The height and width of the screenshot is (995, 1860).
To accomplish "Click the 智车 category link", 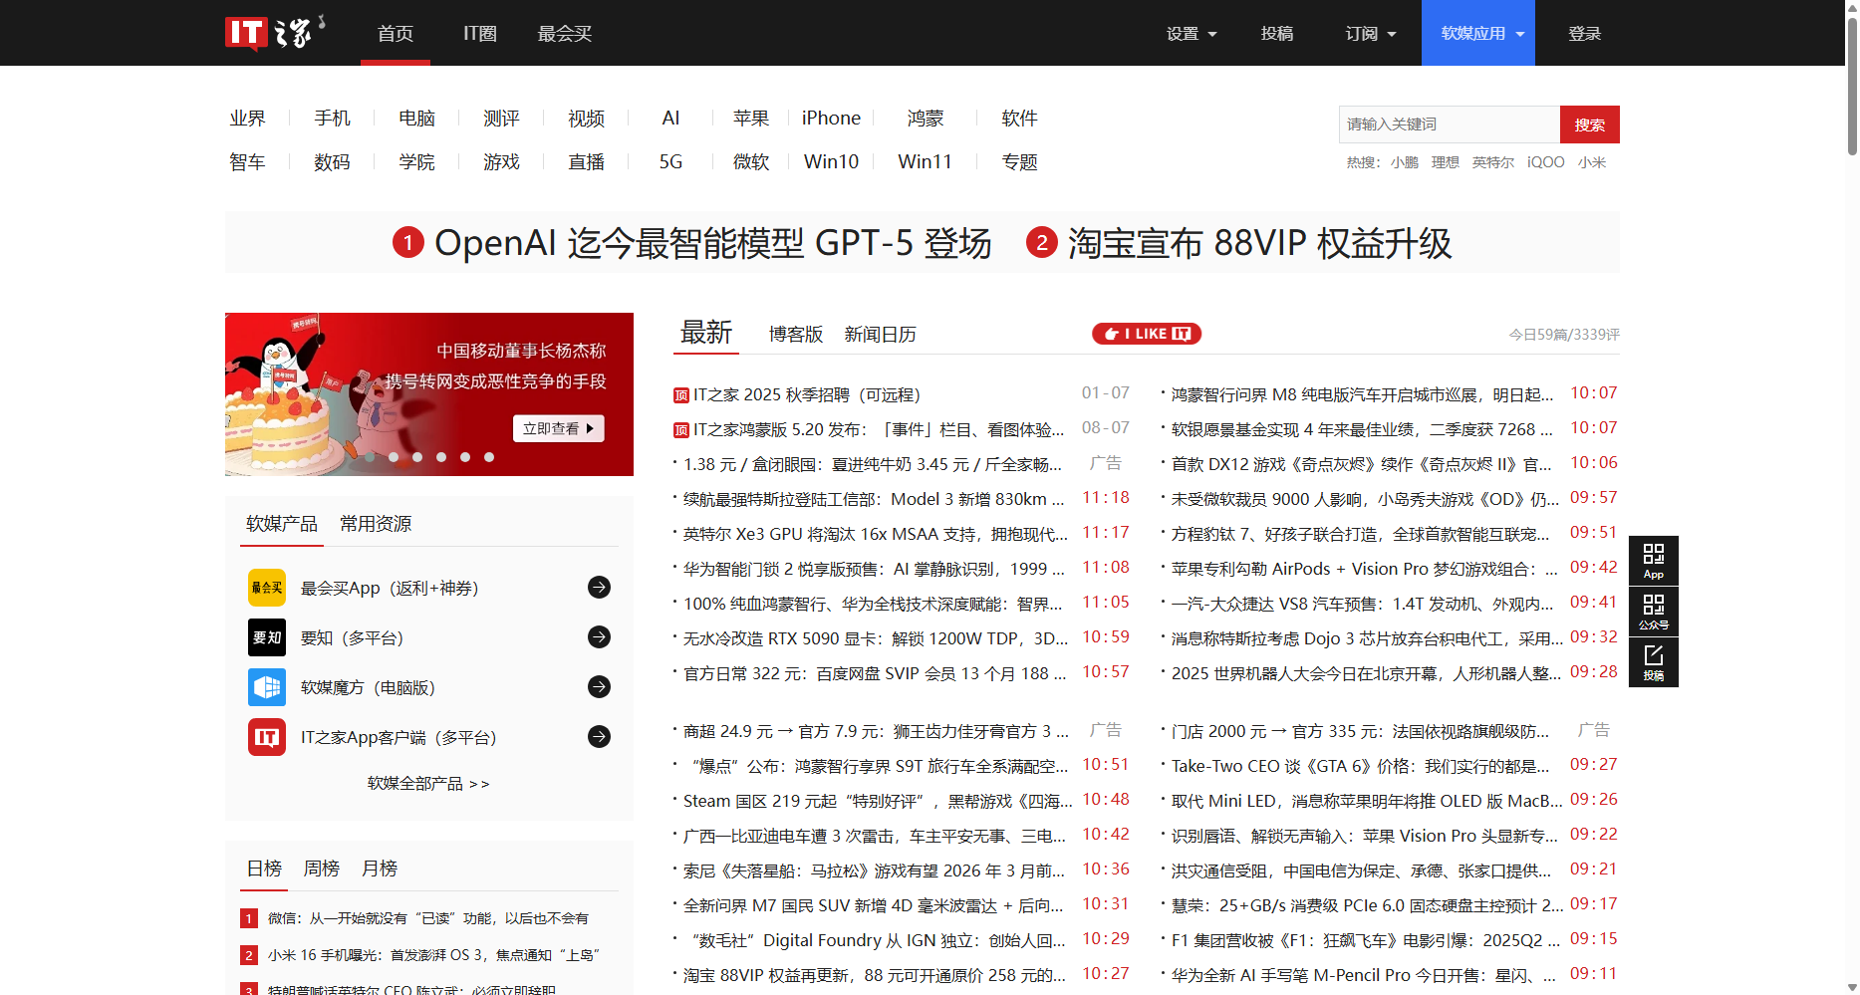I will [x=248, y=161].
